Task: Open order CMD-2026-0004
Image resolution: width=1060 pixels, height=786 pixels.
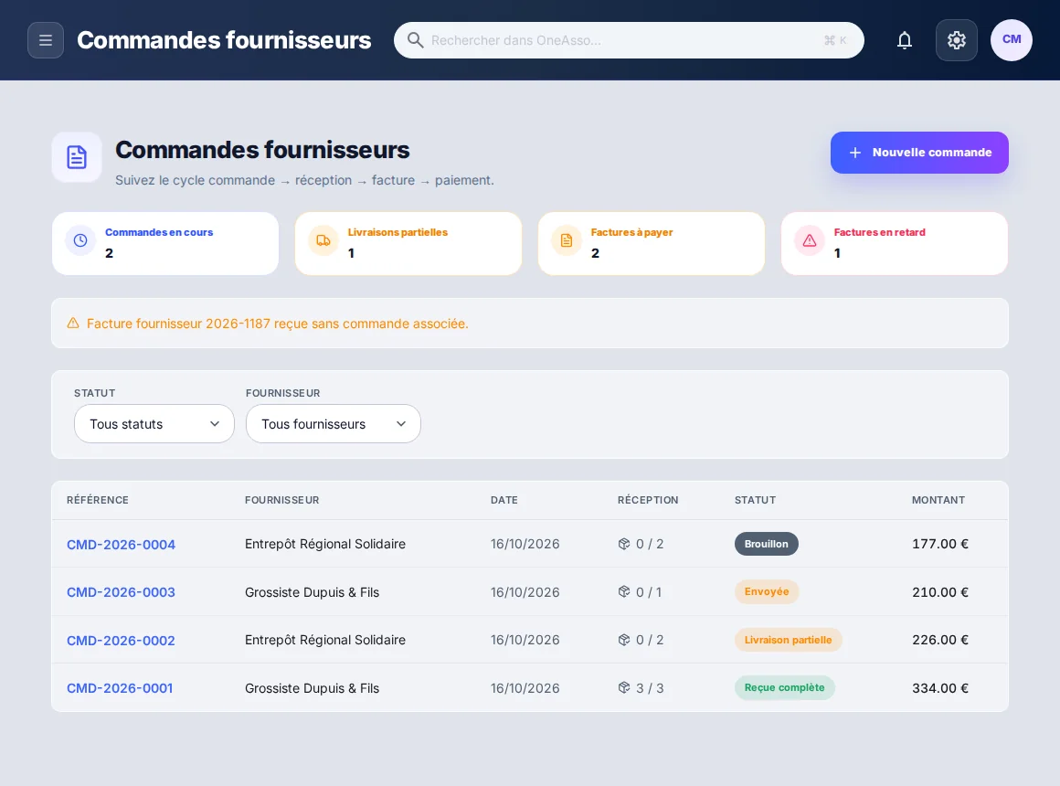Action: click(x=121, y=545)
